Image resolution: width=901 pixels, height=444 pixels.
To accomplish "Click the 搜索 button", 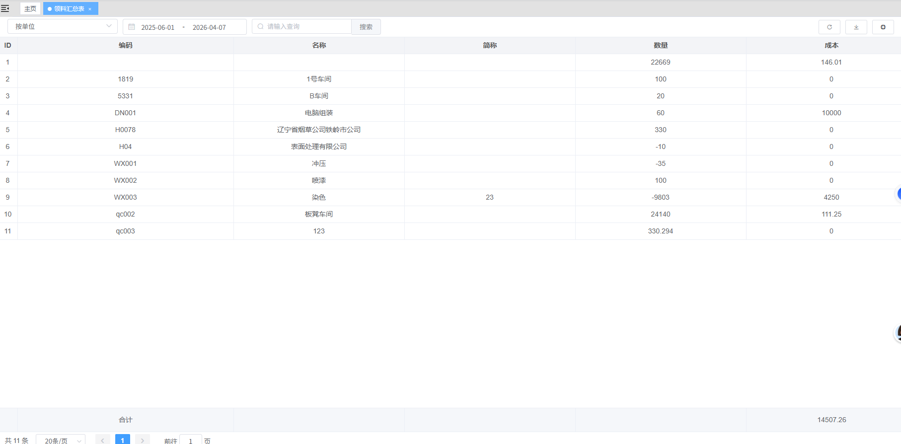I will pyautogui.click(x=366, y=27).
